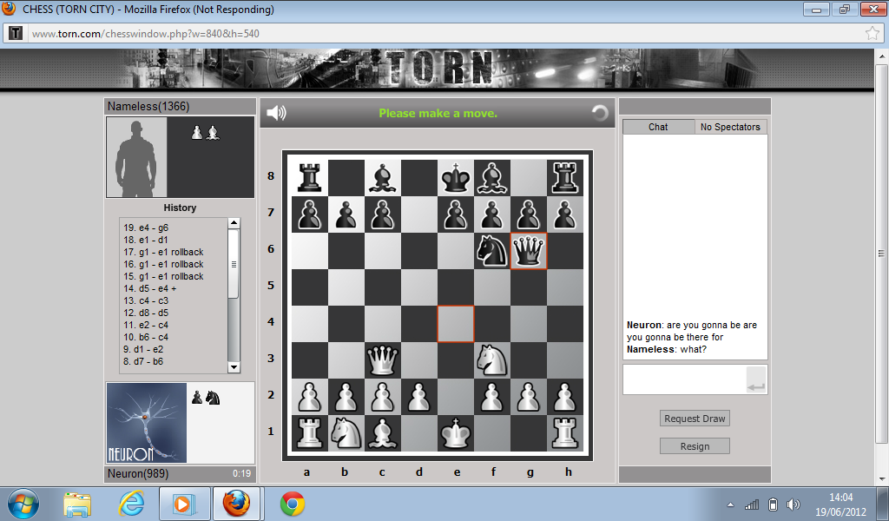Open the Windows Start menu
This screenshot has height=521, width=889.
tap(23, 504)
